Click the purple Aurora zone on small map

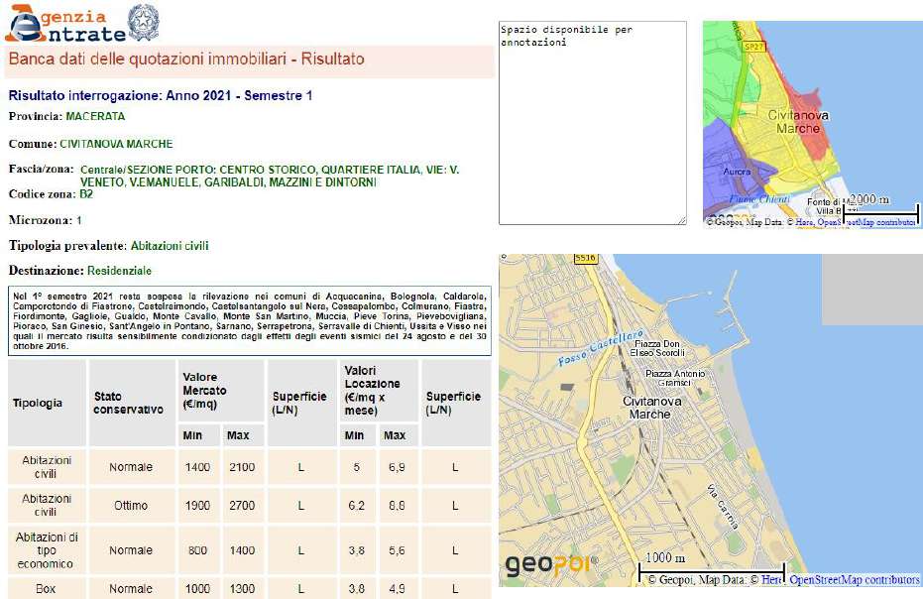pyautogui.click(x=729, y=169)
